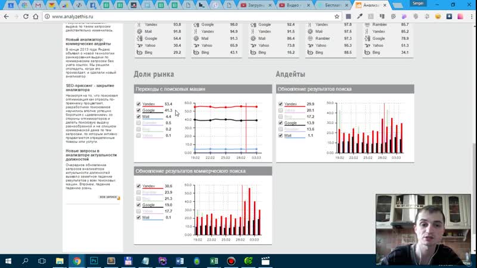Open the Facebook pinned tab
477x268 pixels.
(93, 5)
